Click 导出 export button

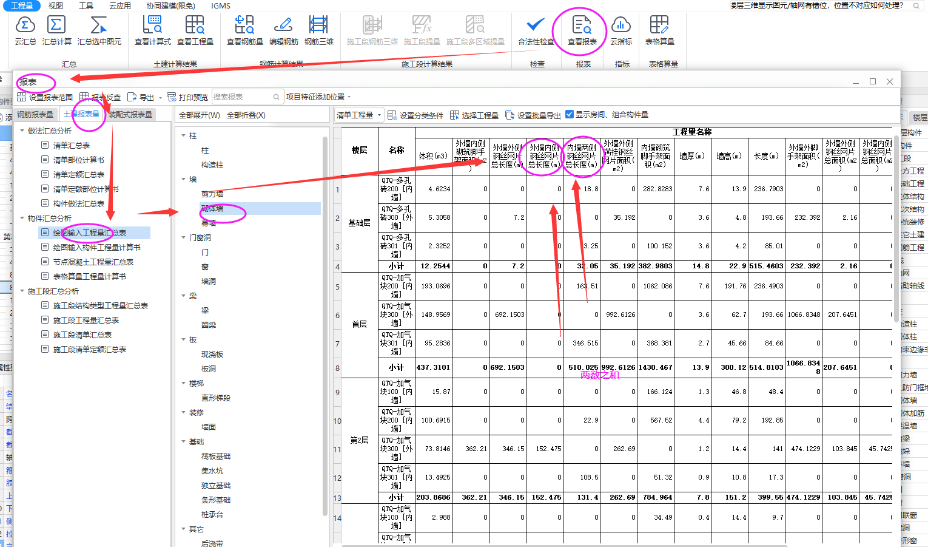[141, 97]
